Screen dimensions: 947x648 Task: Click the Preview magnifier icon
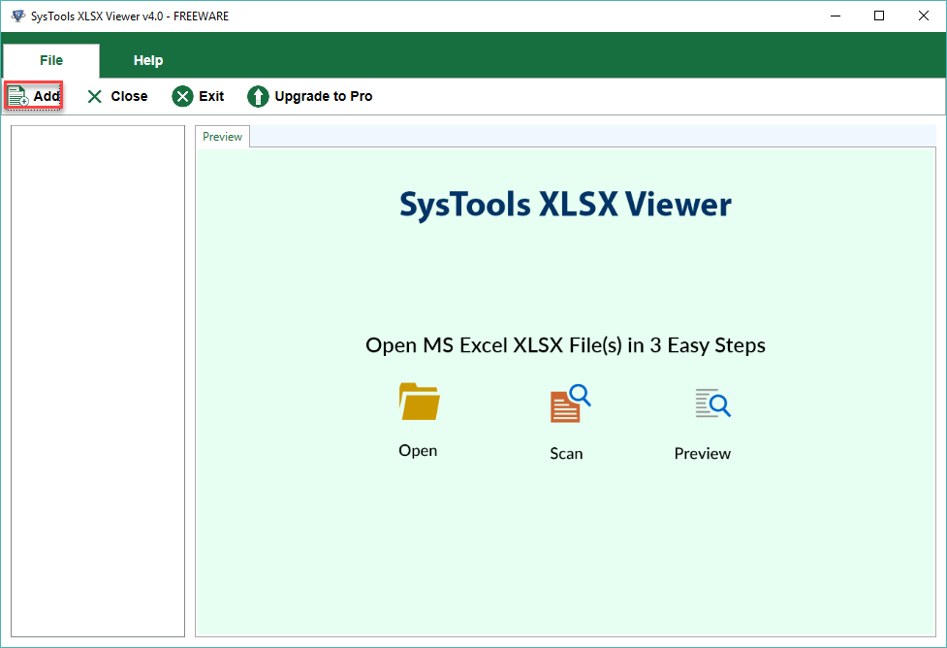[x=712, y=404]
